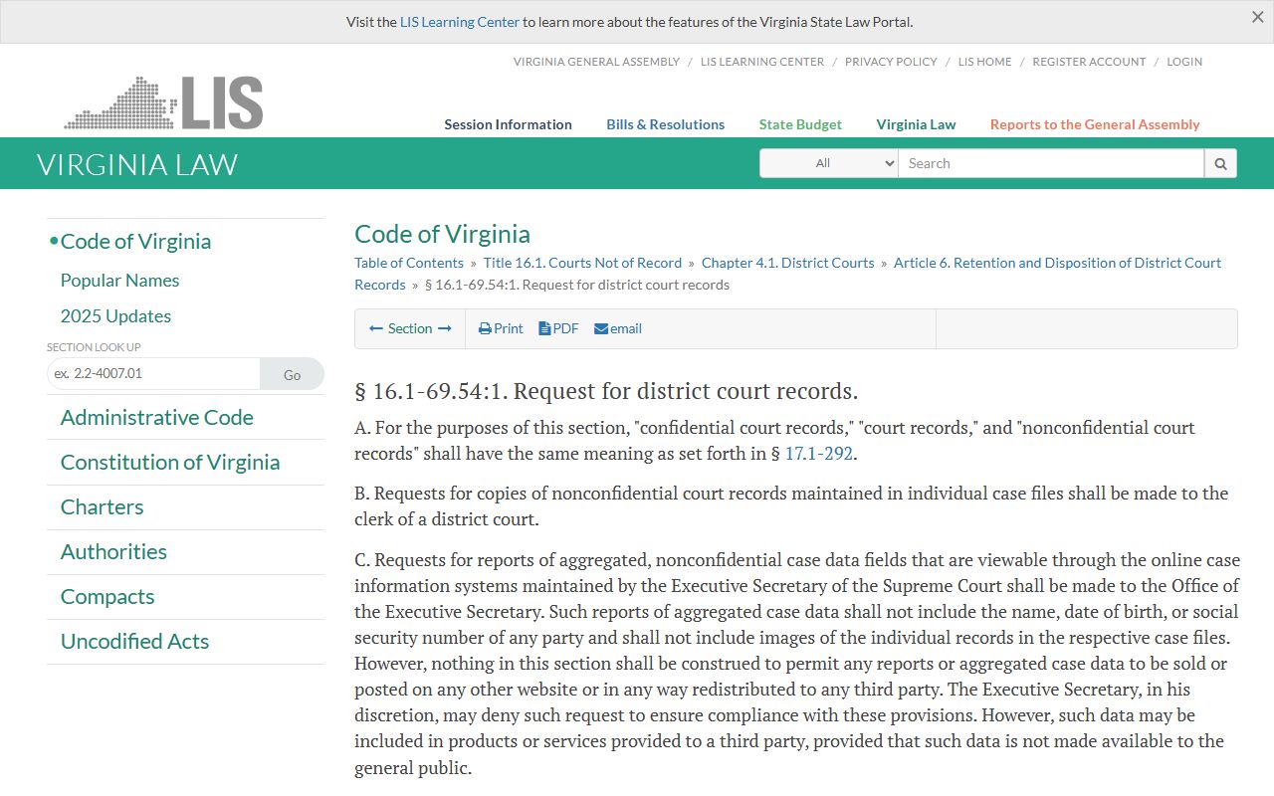Screen dimensions: 1274x796
Task: Visit Virginia General Assembly top link
Action: 596,62
